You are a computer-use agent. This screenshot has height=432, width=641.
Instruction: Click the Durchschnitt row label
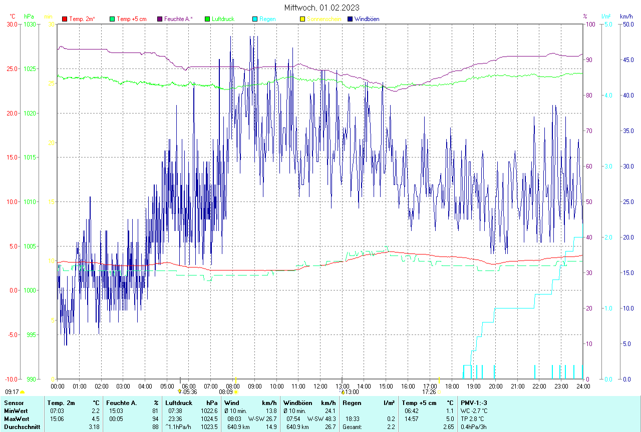(x=22, y=427)
